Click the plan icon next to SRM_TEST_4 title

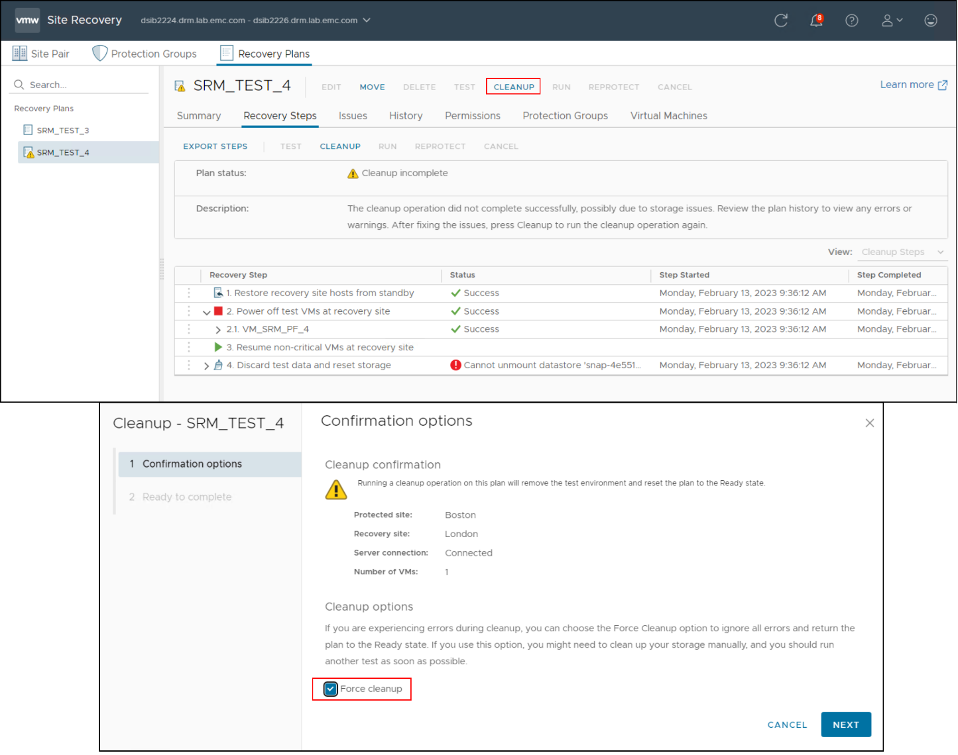[180, 86]
